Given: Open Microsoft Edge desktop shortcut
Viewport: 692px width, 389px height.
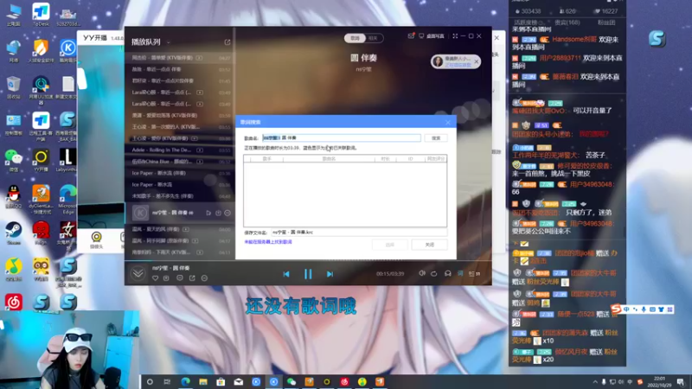Looking at the screenshot, I should point(67,199).
